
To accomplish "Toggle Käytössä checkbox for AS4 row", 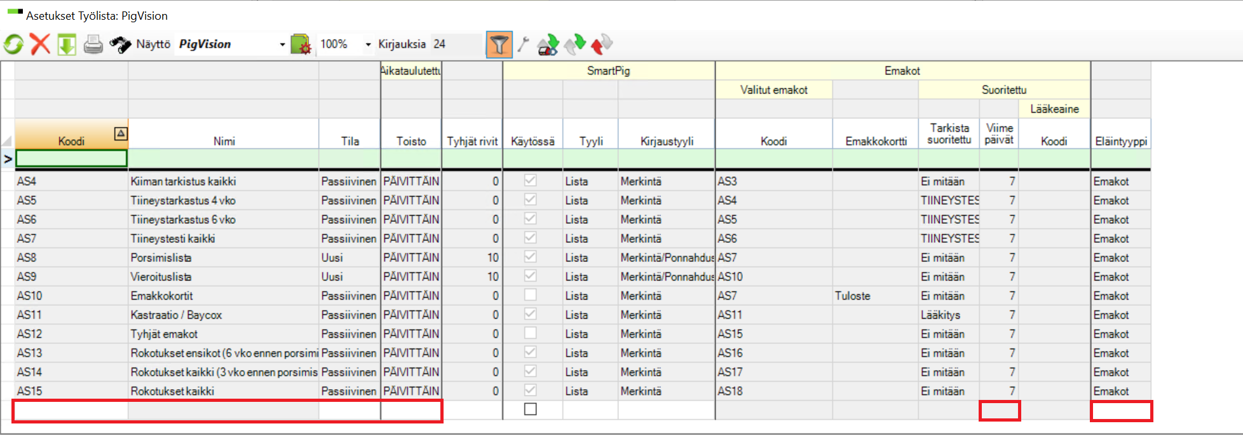I will [531, 181].
